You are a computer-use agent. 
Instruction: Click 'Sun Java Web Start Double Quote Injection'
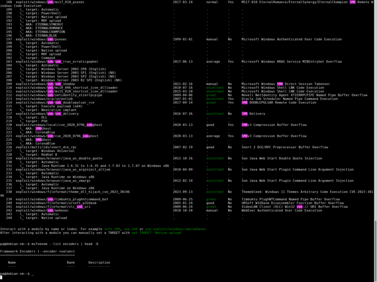282,158
